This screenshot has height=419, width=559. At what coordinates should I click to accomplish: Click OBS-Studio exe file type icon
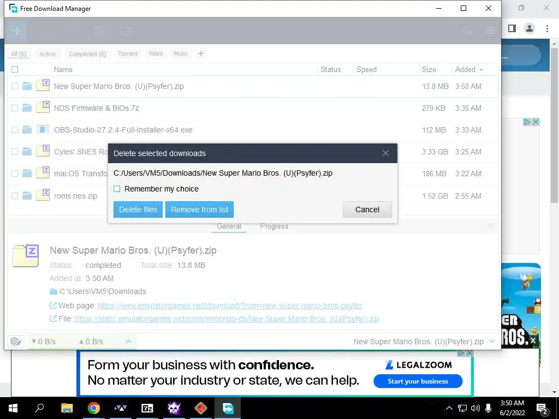point(43,130)
